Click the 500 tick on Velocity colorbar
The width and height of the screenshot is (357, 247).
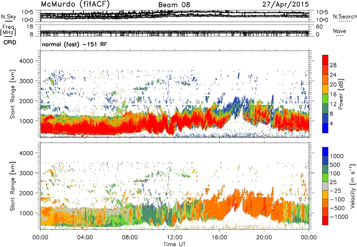tap(335, 165)
